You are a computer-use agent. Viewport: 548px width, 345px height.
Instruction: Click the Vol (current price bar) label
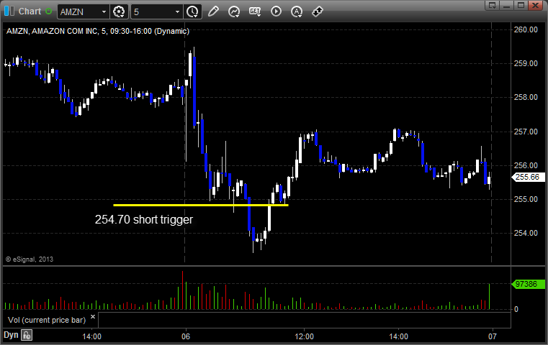47,320
